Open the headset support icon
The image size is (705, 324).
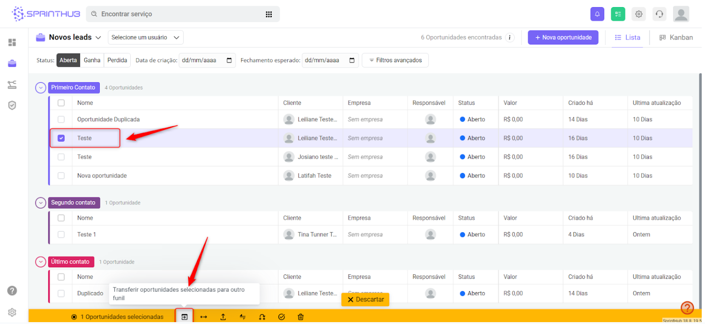tap(659, 14)
